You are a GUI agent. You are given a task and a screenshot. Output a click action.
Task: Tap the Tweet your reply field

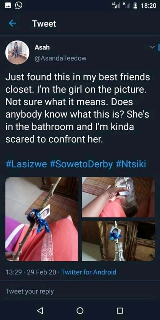(80, 291)
